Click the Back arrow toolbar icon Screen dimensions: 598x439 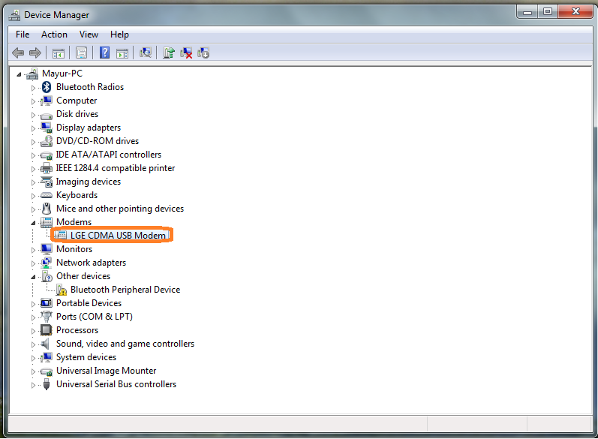click(x=18, y=53)
